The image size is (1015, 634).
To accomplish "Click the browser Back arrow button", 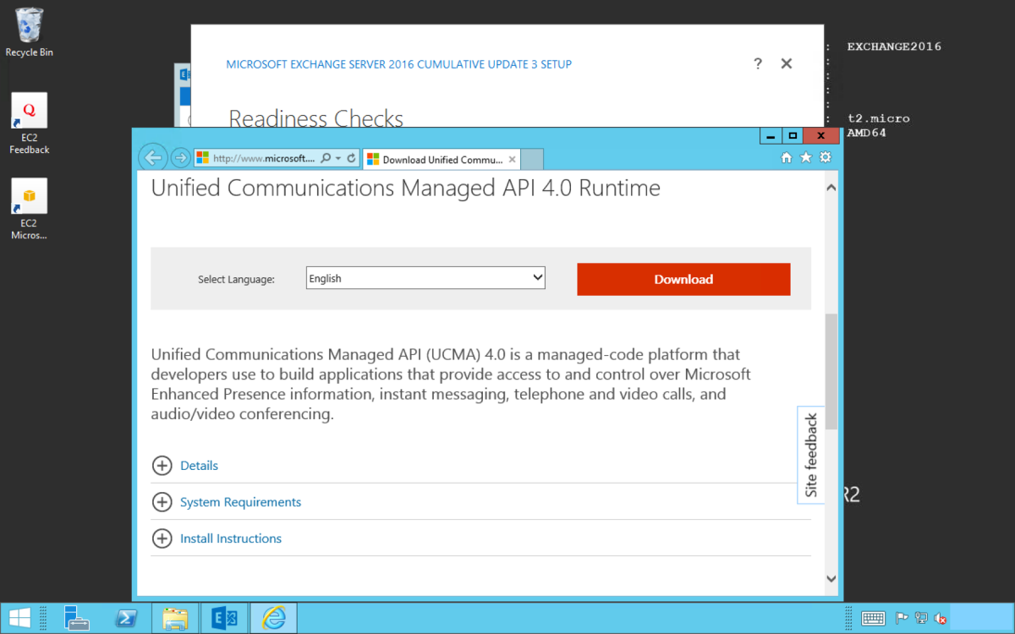I will click(153, 158).
